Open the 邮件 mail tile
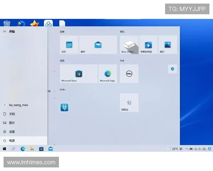 click(98, 45)
